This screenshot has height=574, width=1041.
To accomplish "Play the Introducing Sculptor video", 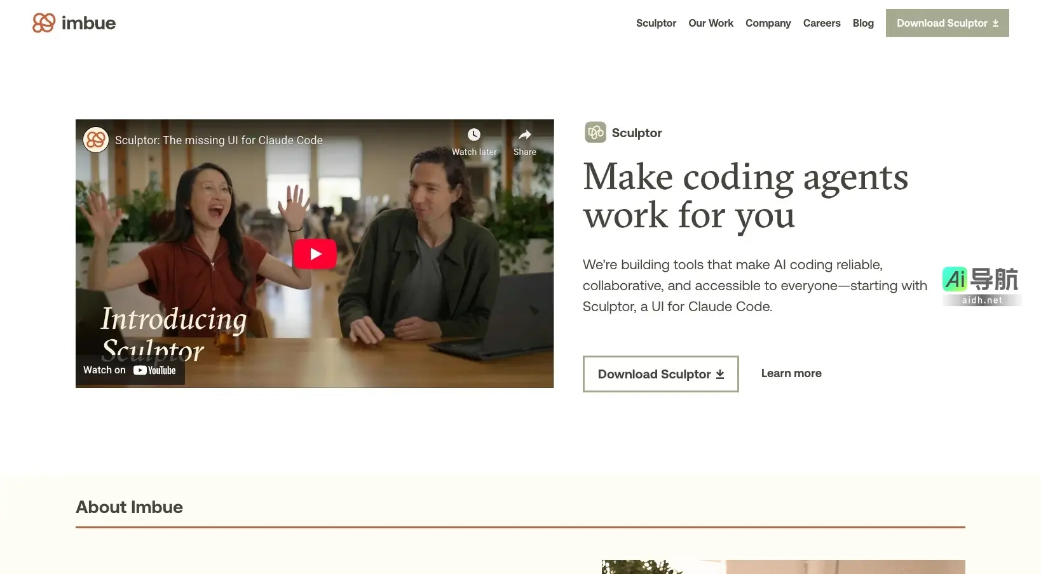I will coord(315,254).
